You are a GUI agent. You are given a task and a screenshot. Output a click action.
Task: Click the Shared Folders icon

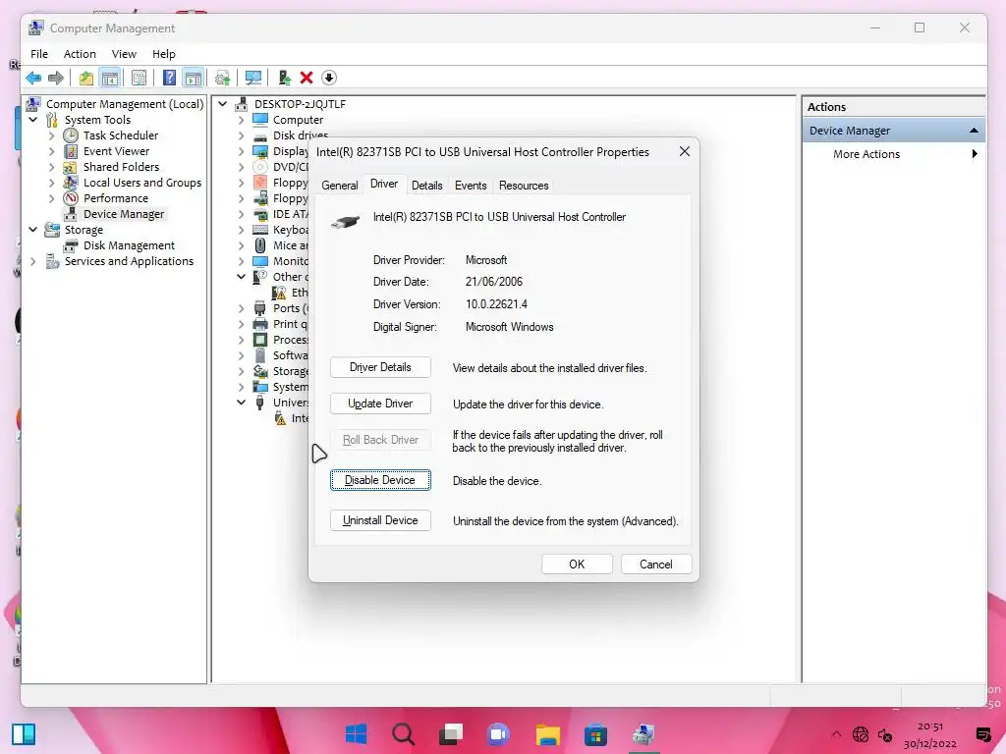[x=71, y=167]
